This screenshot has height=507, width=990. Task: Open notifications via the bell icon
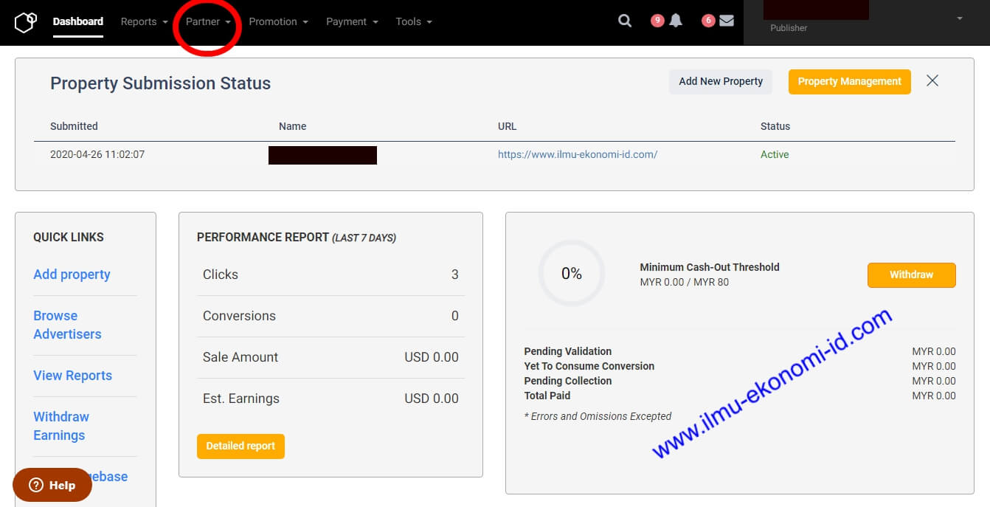click(676, 21)
